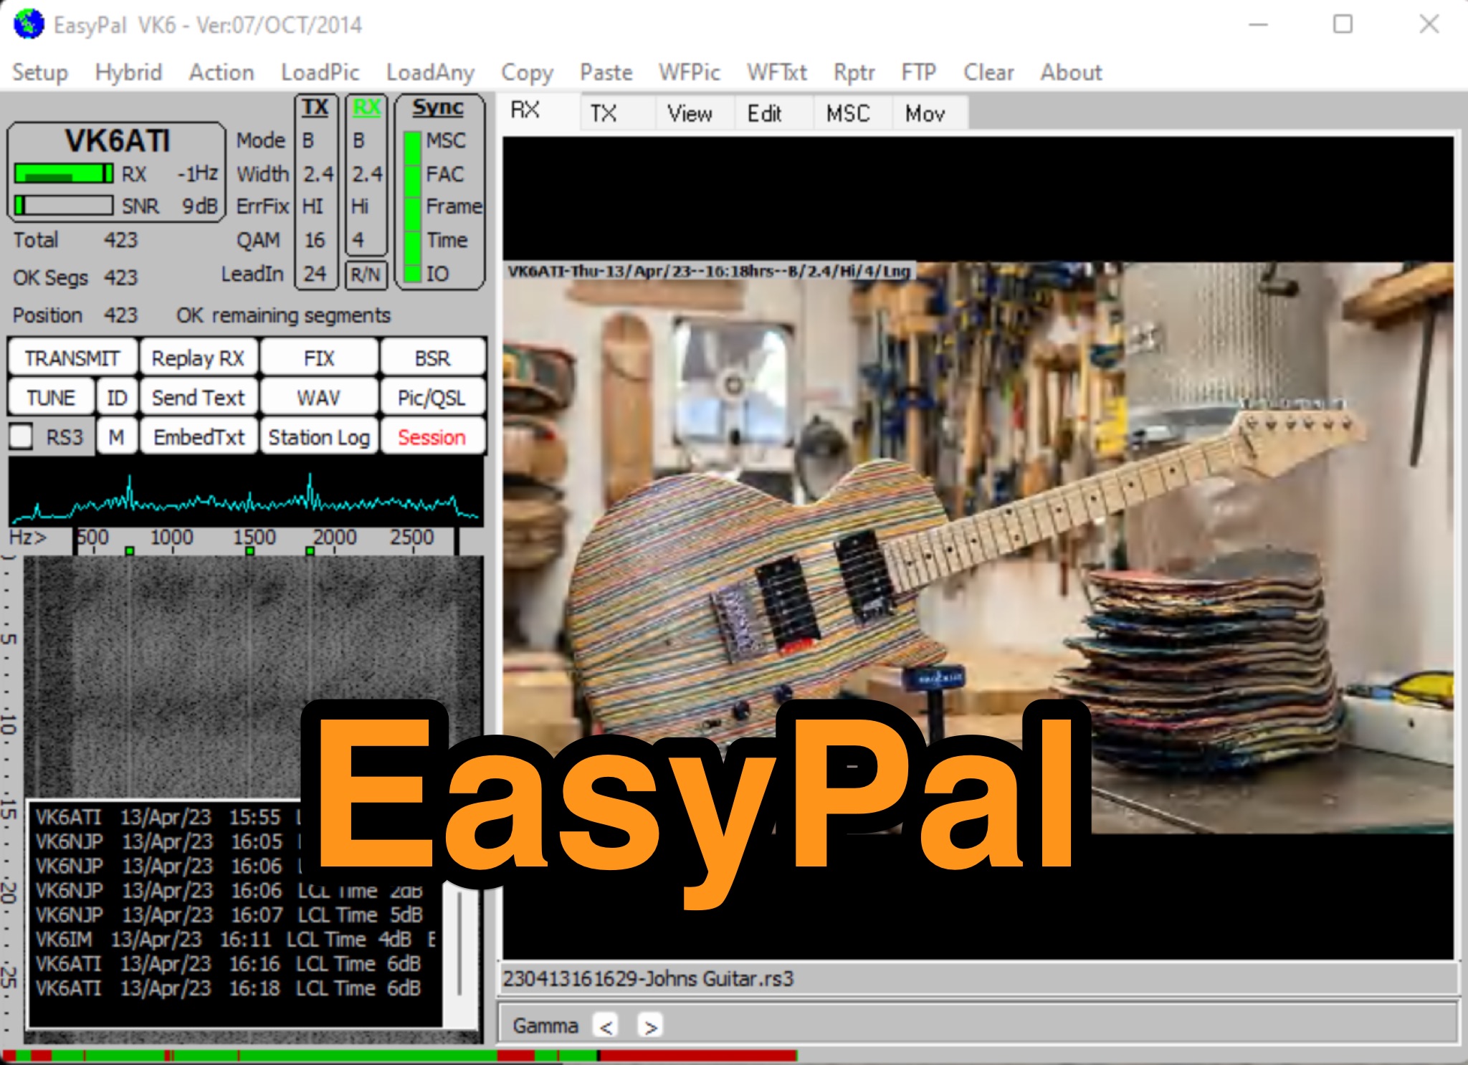This screenshot has width=1468, height=1065.
Task: Select log entry VK6IM 16:11
Action: [x=235, y=939]
